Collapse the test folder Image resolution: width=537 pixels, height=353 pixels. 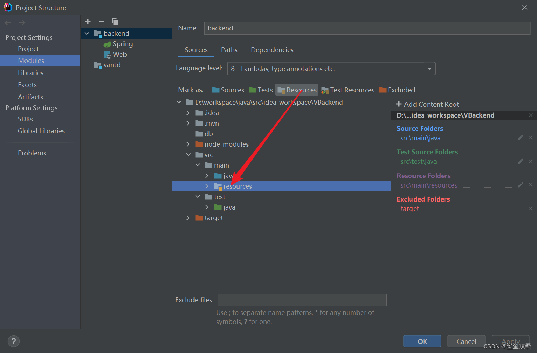click(x=198, y=197)
